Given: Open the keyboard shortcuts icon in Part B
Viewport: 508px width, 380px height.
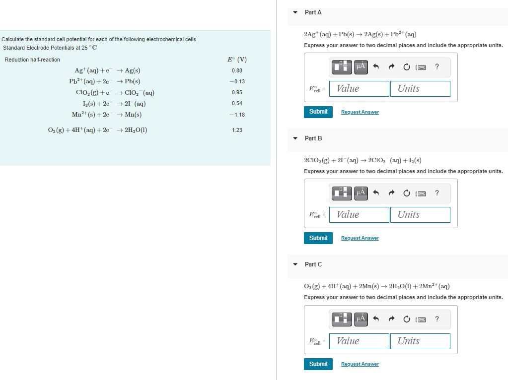Looking at the screenshot, I should pos(421,193).
